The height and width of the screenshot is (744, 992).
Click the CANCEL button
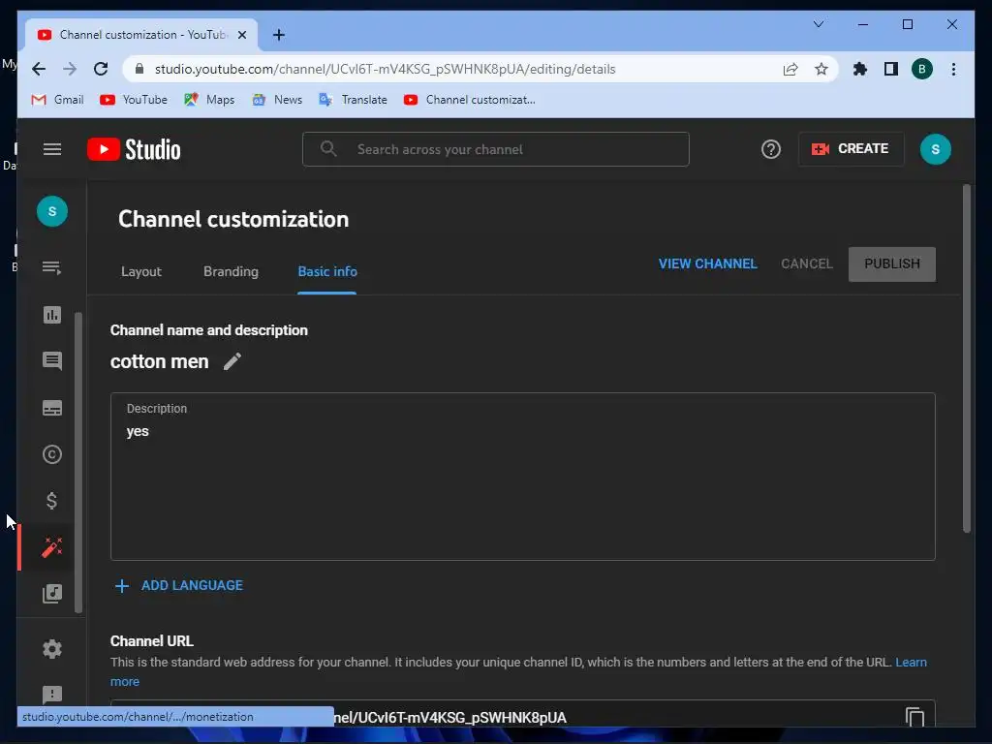807,263
